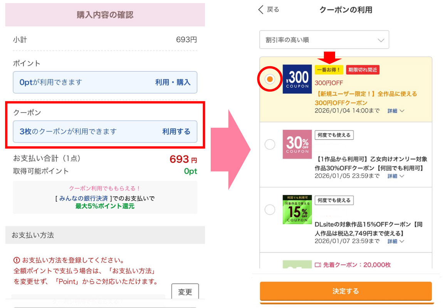The height and width of the screenshot is (308, 443).
Task: Select the 300円OFF coupon radio button
Action: 270,79
